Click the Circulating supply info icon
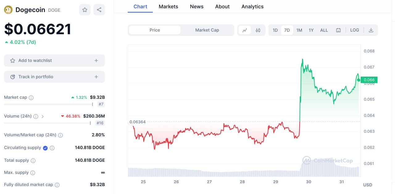 click(x=52, y=148)
